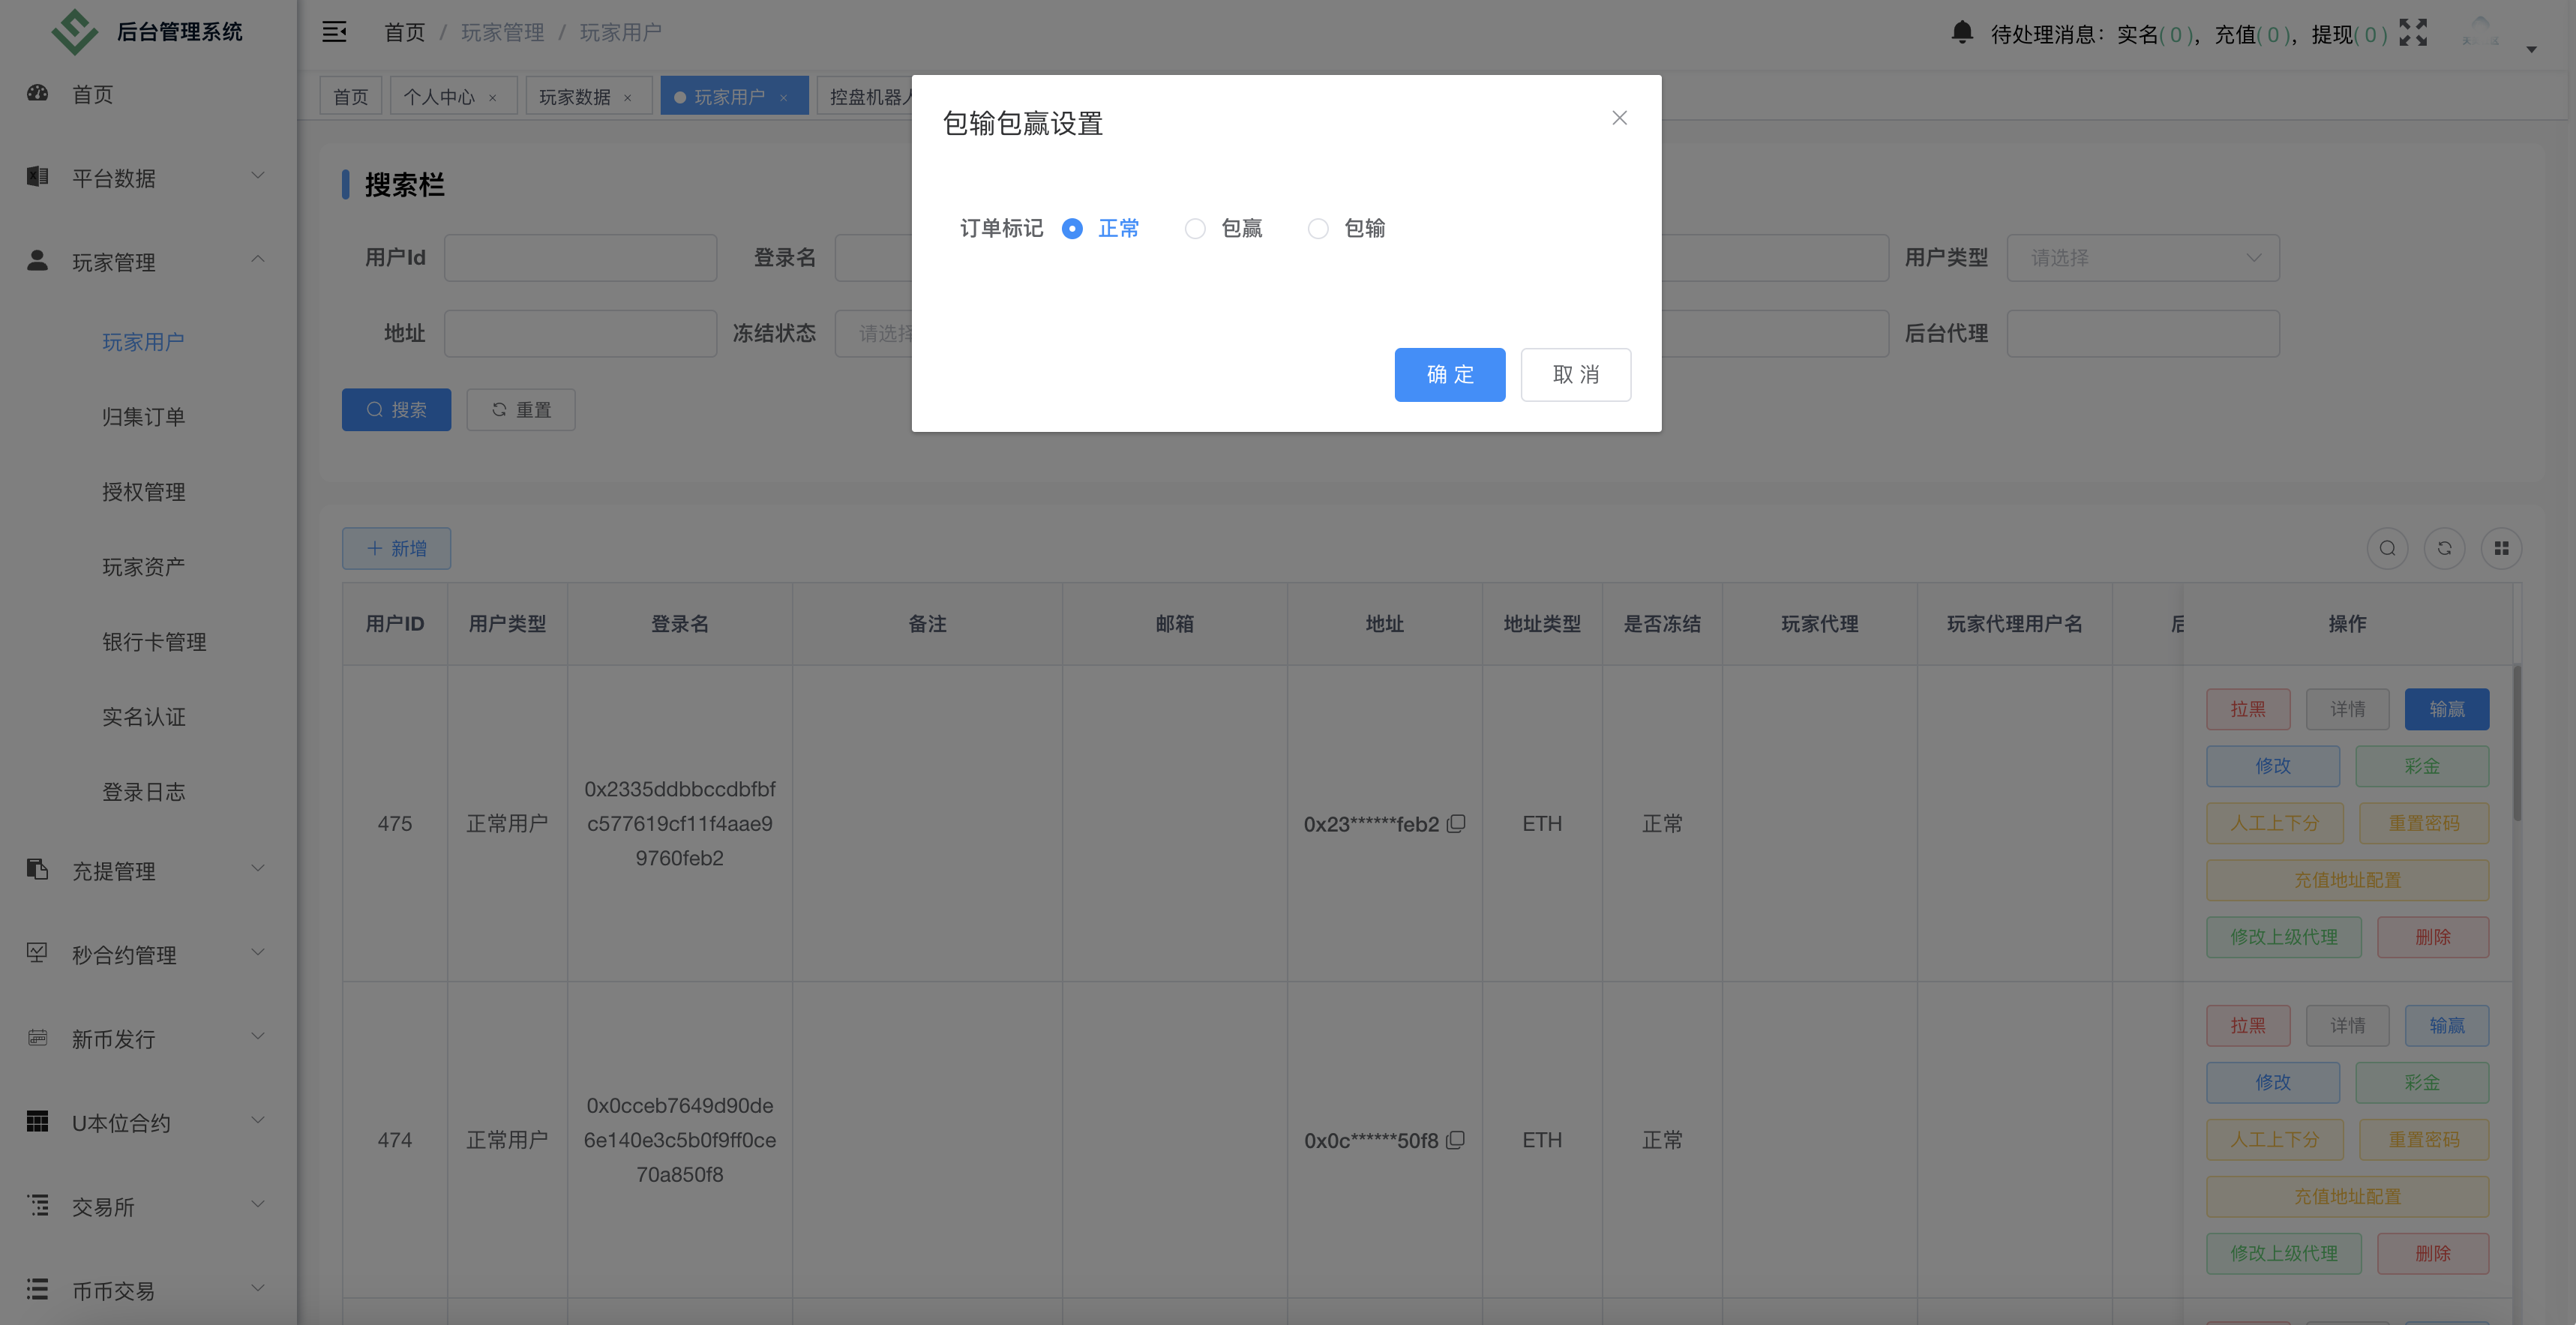This screenshot has height=1325, width=2576.
Task: Select the 包输 radio option
Action: [1317, 228]
